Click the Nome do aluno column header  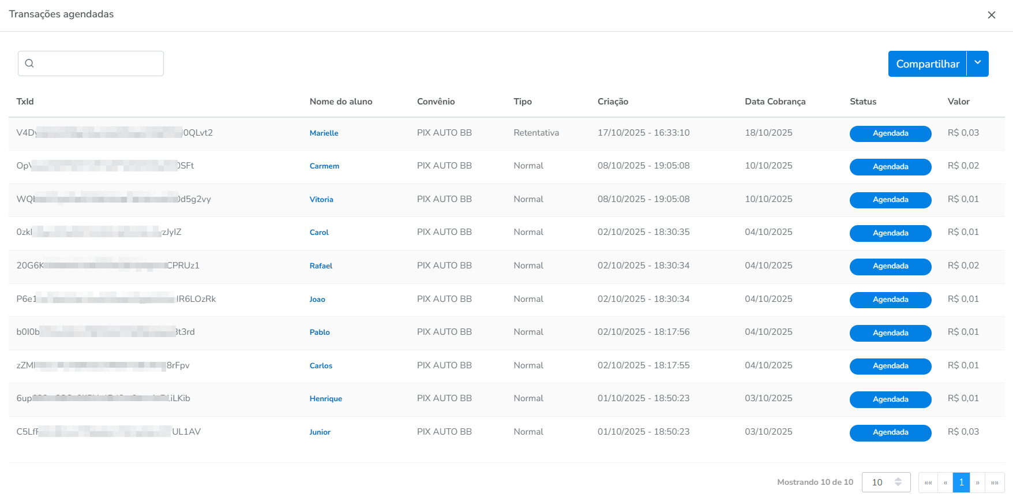click(340, 102)
